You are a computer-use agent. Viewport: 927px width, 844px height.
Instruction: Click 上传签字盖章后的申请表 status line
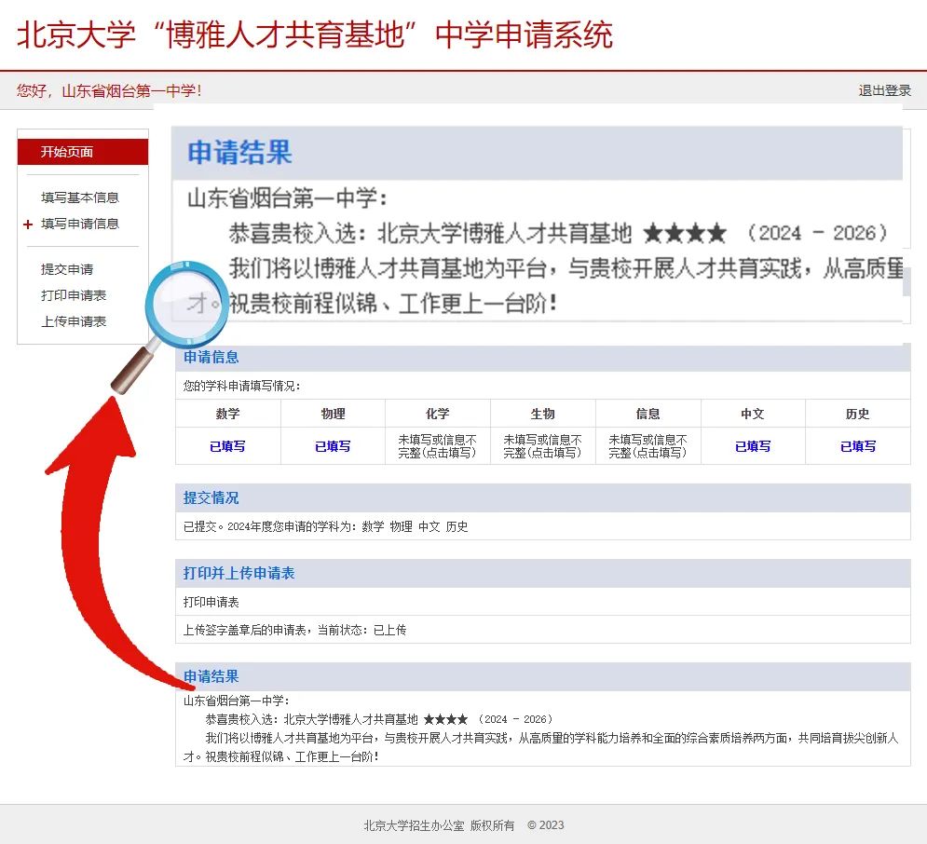(294, 630)
